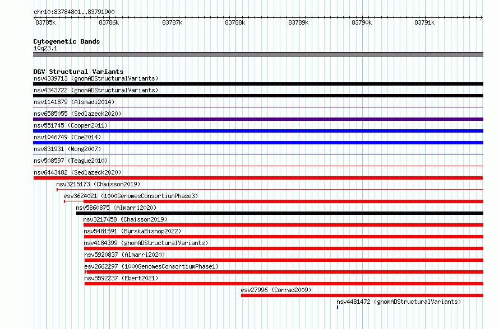Click the black bar of nsv5860875

click(x=280, y=213)
